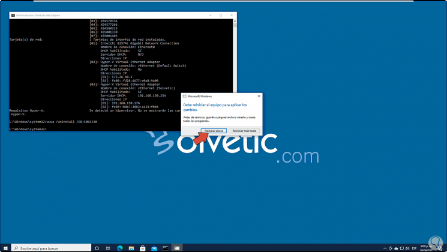Click the last C:\Windows\system32> prompt

(28, 129)
